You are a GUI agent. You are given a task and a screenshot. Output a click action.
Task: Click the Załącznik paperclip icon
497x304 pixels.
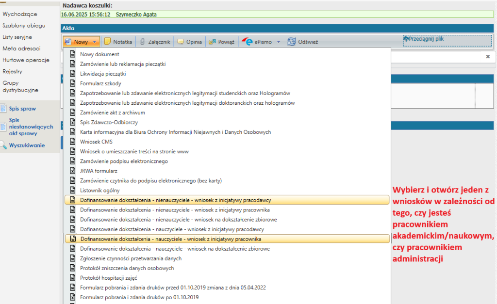click(143, 42)
